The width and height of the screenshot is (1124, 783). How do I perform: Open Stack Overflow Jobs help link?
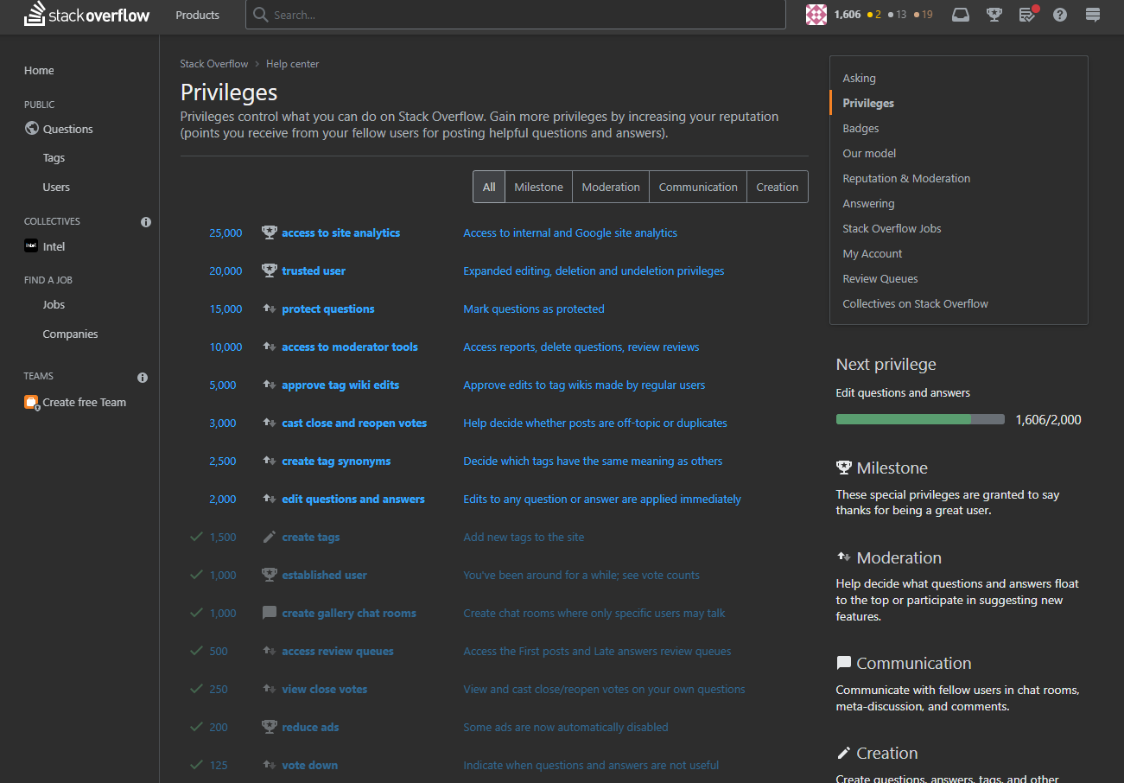click(x=892, y=228)
